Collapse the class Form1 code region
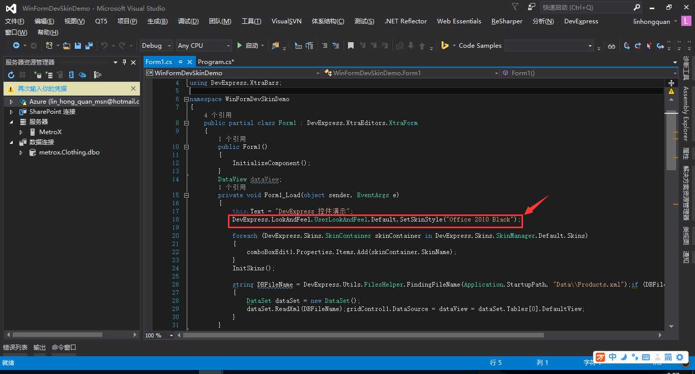Screen dimensions: 695x374 186,123
